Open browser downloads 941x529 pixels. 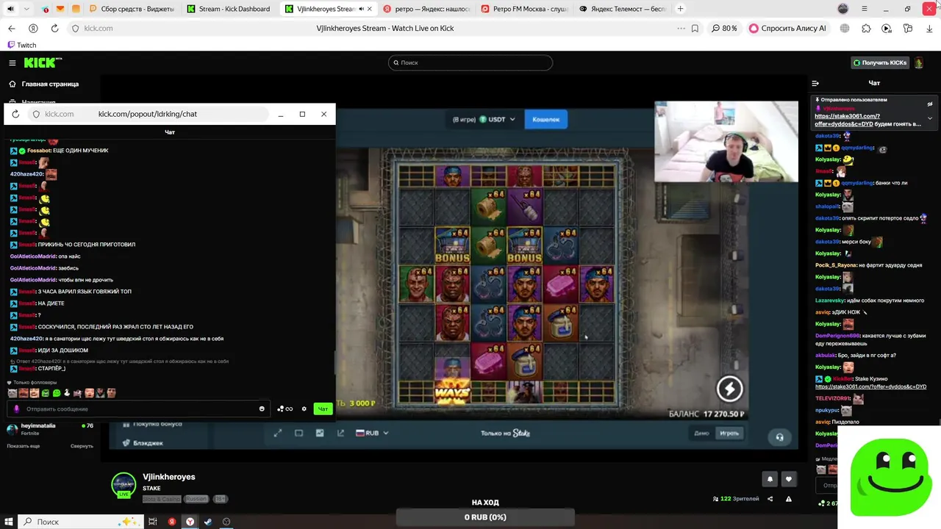(x=929, y=28)
